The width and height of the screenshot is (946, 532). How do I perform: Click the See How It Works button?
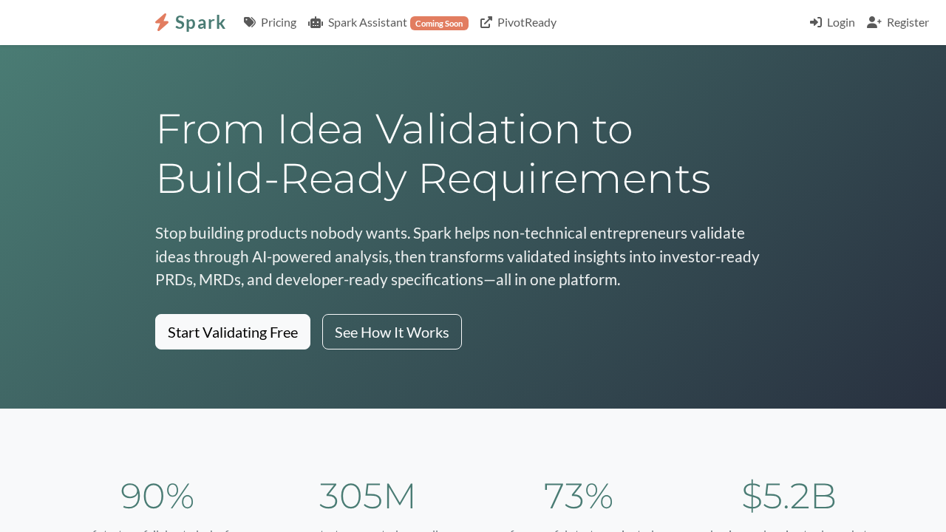(x=392, y=332)
